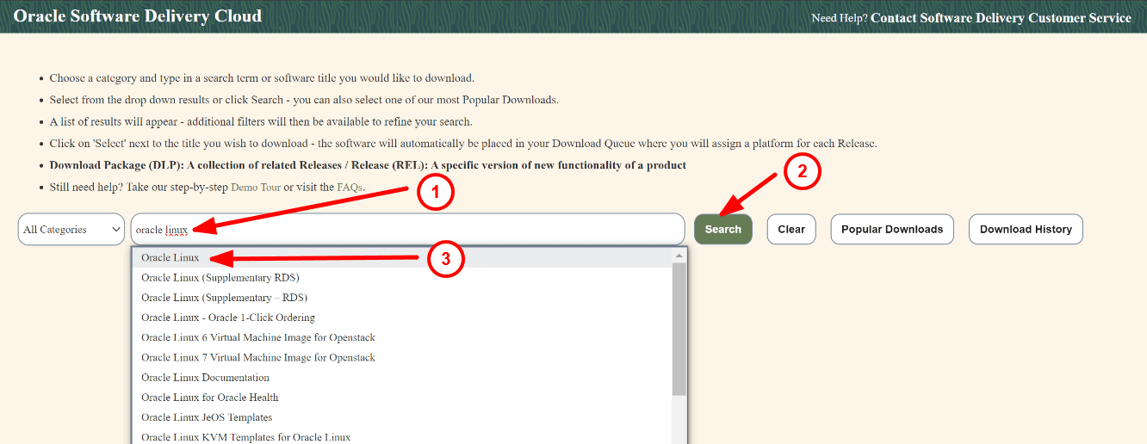Visit the FAQs link
The width and height of the screenshot is (1147, 444).
(x=350, y=188)
